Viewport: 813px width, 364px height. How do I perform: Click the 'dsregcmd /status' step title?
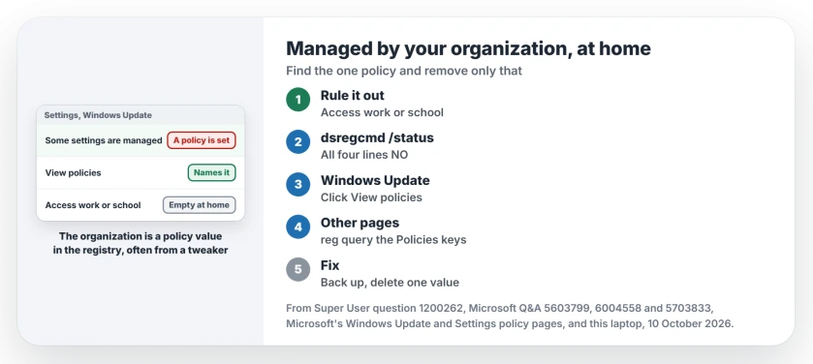(378, 137)
